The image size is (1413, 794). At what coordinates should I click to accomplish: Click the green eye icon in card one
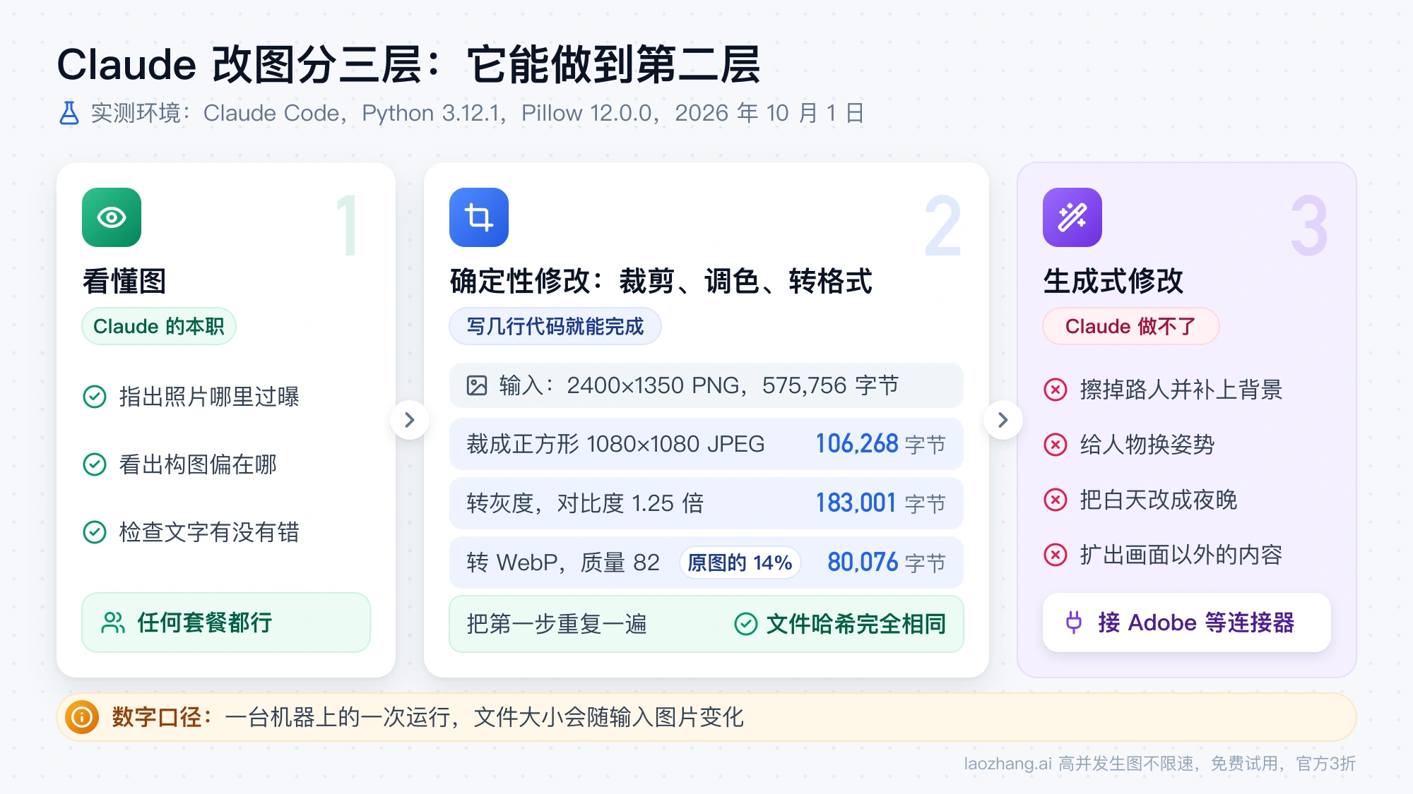point(112,217)
